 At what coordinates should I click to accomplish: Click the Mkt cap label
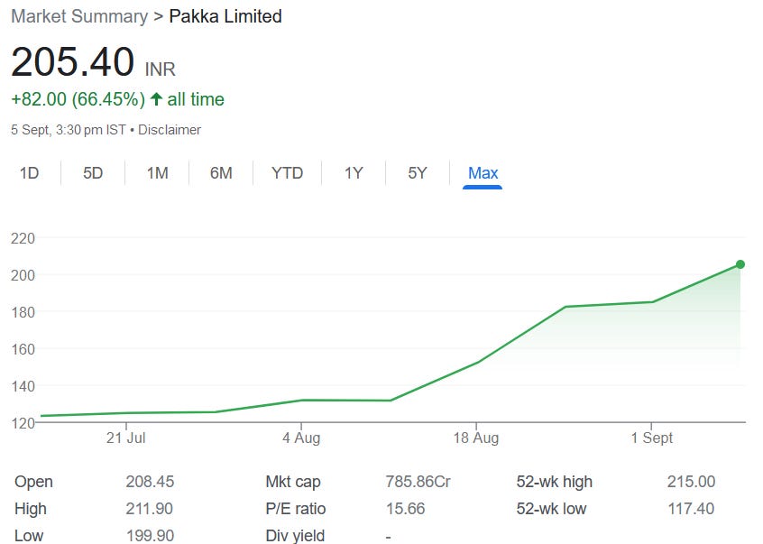(x=293, y=482)
